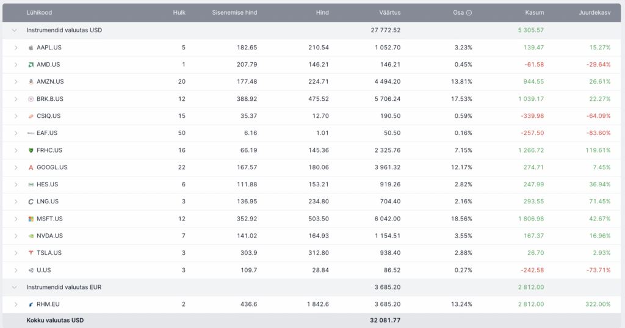Expand the MSFT.US row chevron
This screenshot has height=328, width=625.
pyautogui.click(x=15, y=219)
